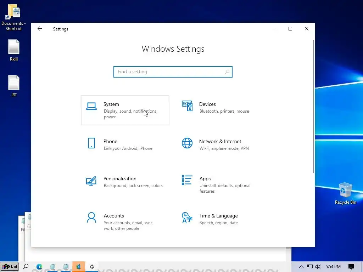Select the Documents - Shortcut desktop icon
The height and width of the screenshot is (272, 363).
pos(14,18)
